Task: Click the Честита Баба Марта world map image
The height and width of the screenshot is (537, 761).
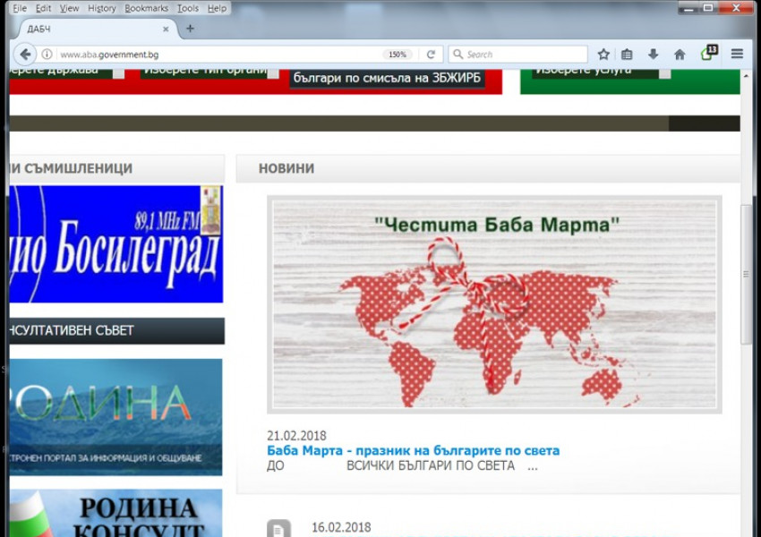Action: (x=494, y=304)
